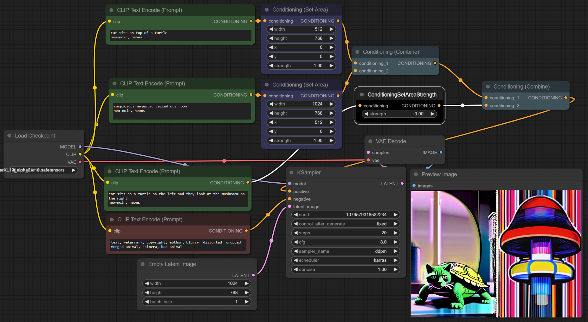Collapse the Preview Image node dot
588x322 pixels.
(x=416, y=174)
